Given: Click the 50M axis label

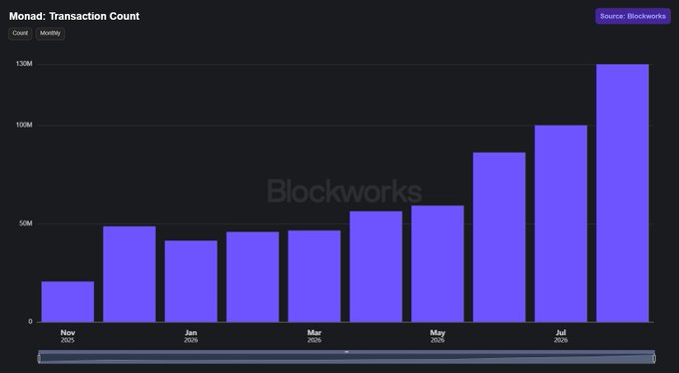Looking at the screenshot, I should tap(26, 223).
